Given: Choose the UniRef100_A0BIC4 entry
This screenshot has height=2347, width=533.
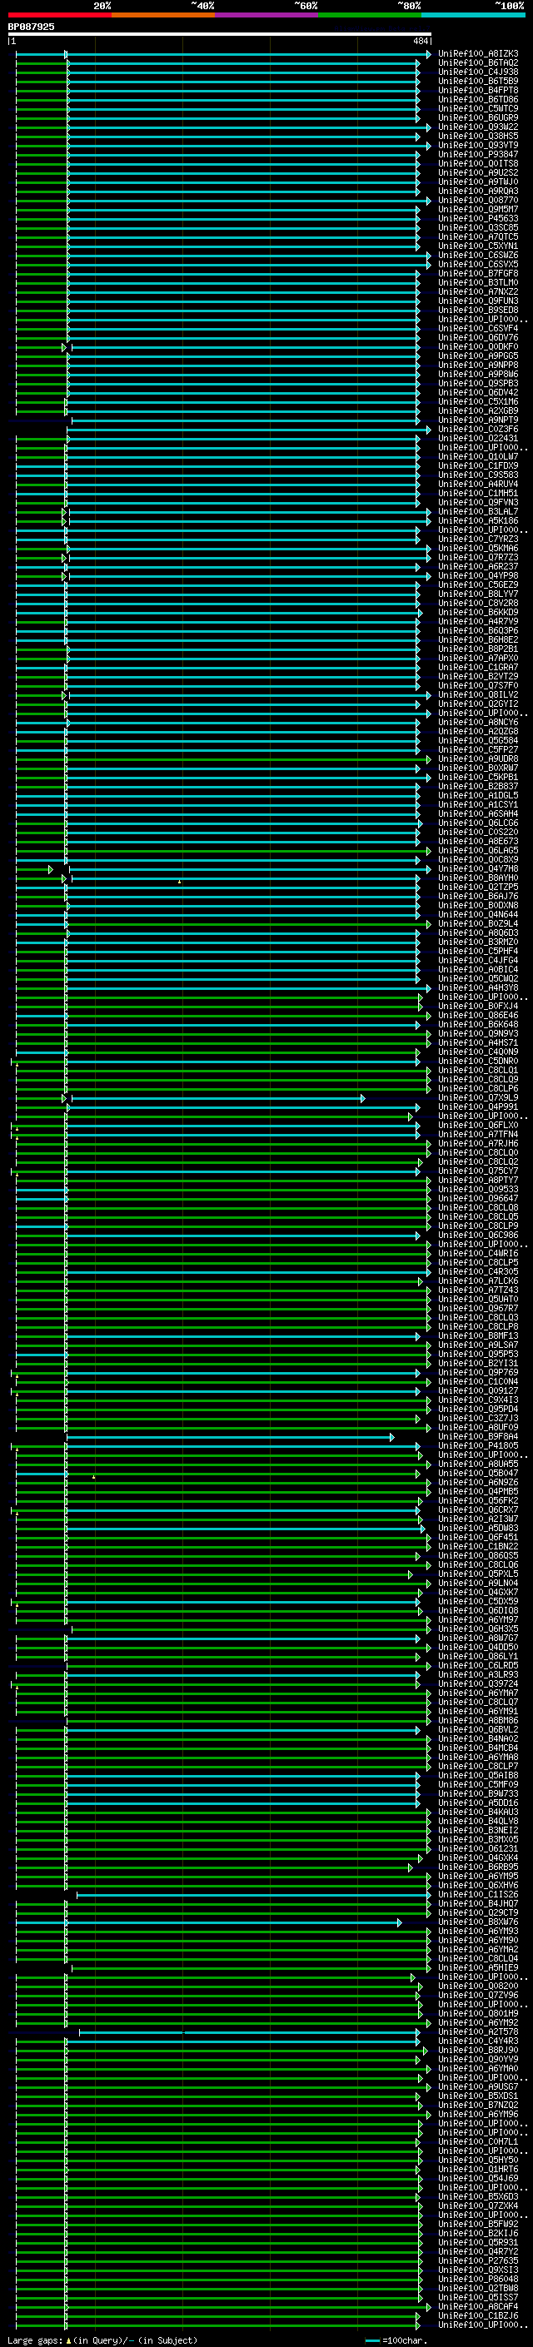Looking at the screenshot, I should [x=478, y=969].
